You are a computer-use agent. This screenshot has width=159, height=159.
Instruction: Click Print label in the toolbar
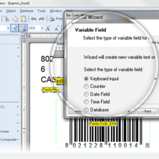[60, 19]
